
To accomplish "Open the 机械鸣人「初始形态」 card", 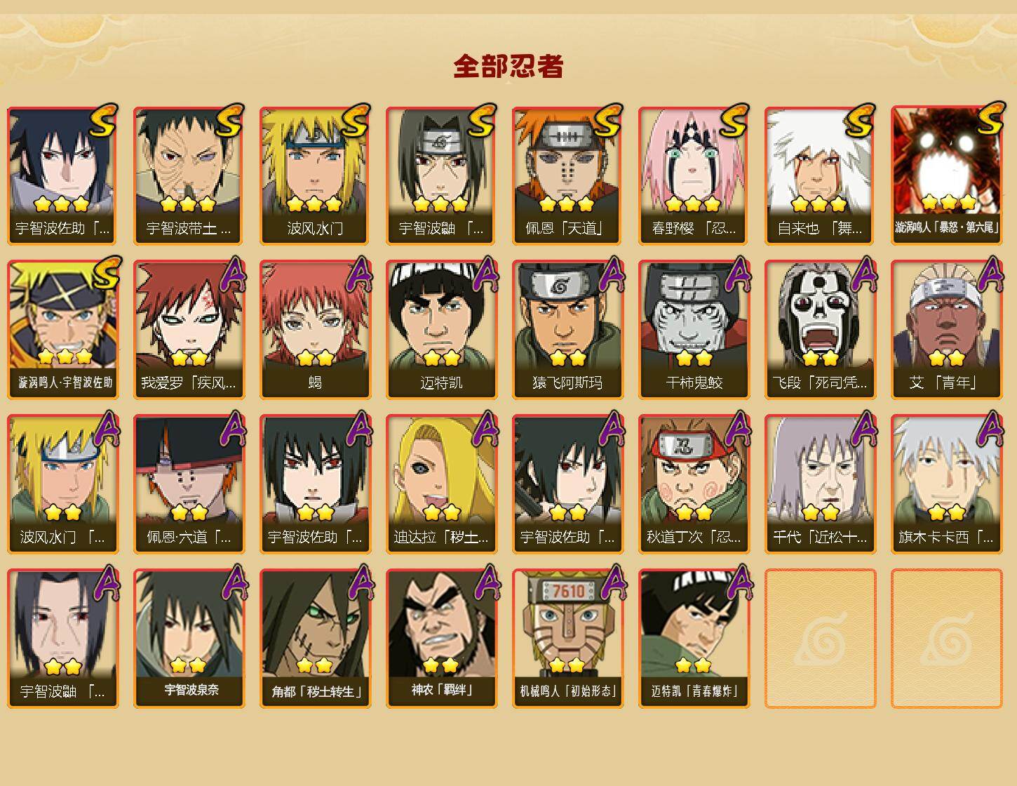I will [x=567, y=639].
